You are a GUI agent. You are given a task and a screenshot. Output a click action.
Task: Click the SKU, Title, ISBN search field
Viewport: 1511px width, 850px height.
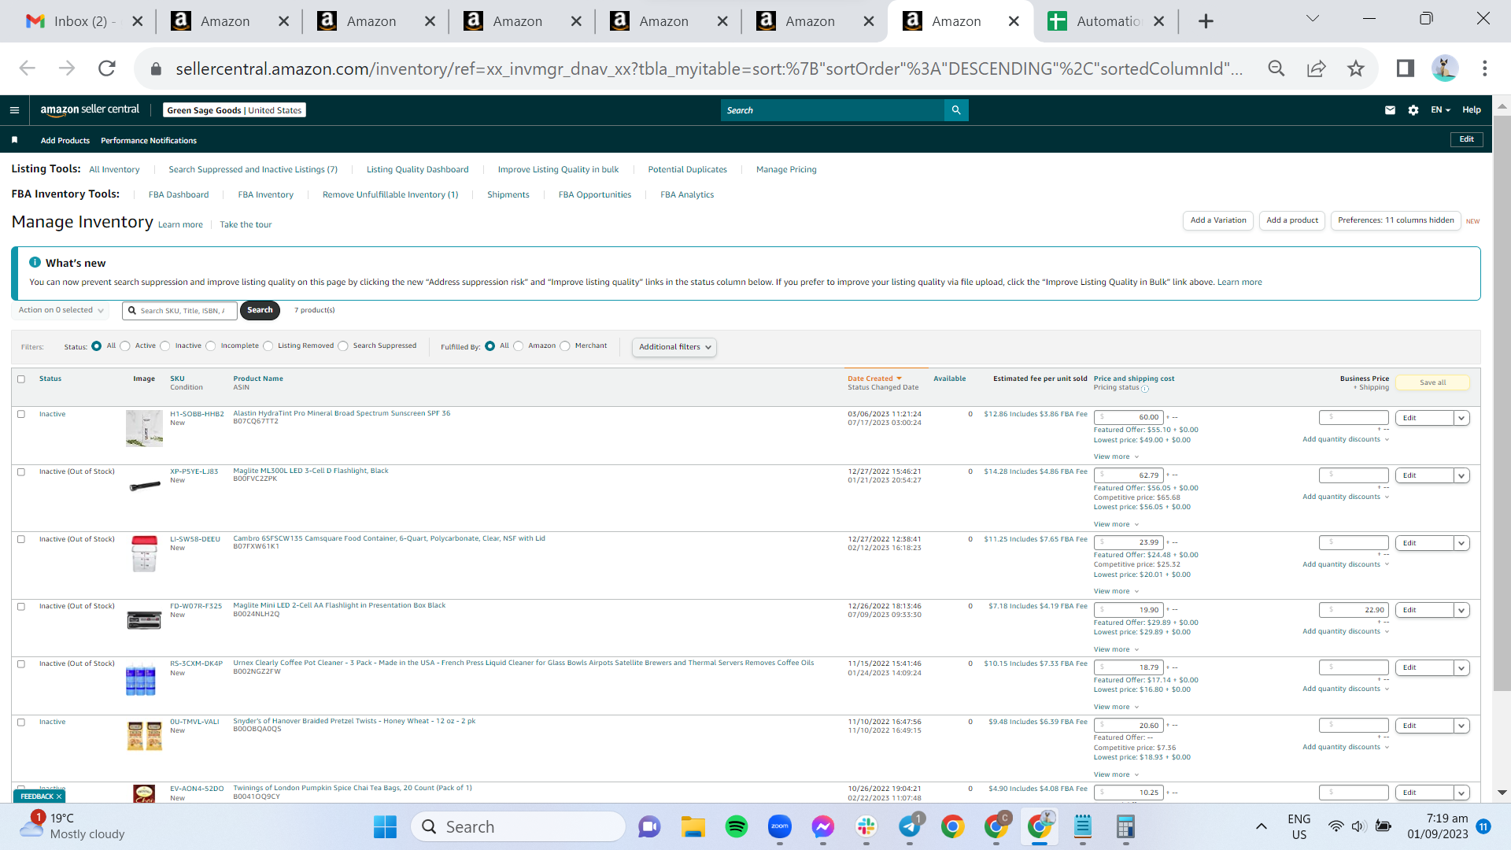coord(179,311)
